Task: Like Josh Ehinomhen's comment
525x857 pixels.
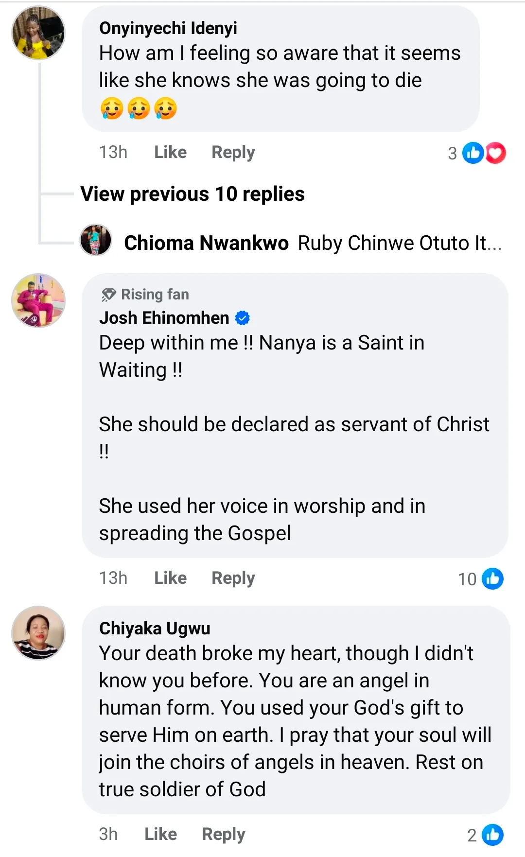Action: tap(170, 578)
